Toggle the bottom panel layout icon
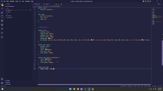Viewport: 163px width, 91px height. (x=146, y=1)
